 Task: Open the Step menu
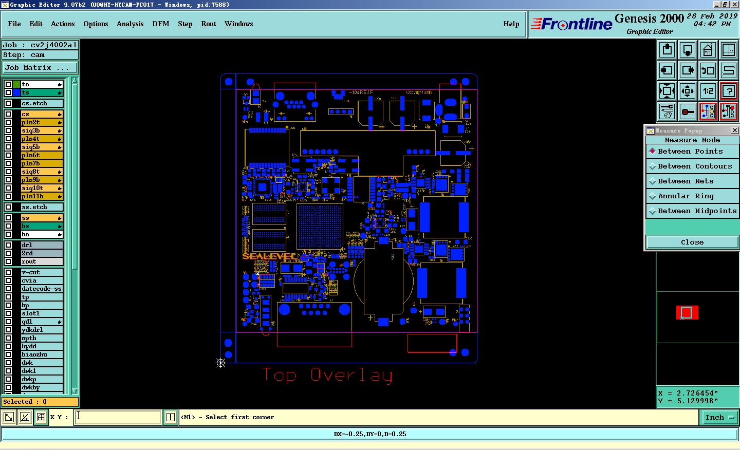pos(185,24)
